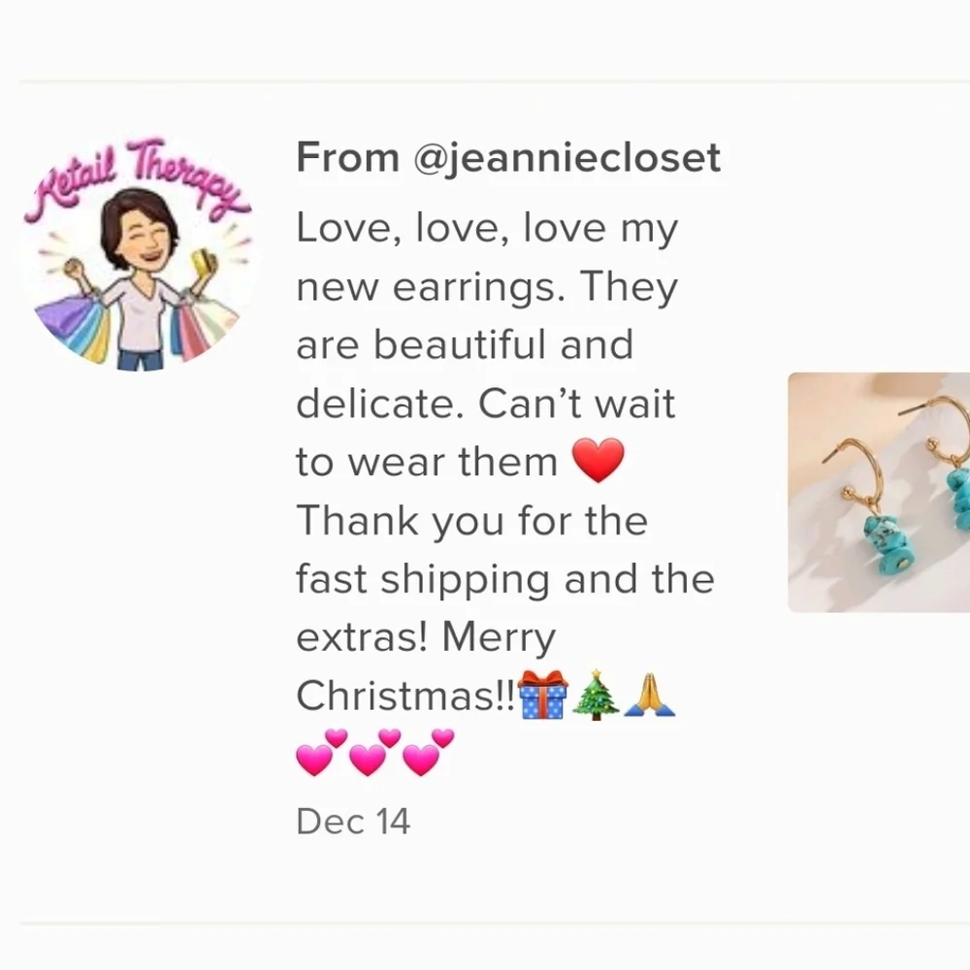The height and width of the screenshot is (970, 970).
Task: Click the 'Thank you for the' text line
Action: point(472,520)
